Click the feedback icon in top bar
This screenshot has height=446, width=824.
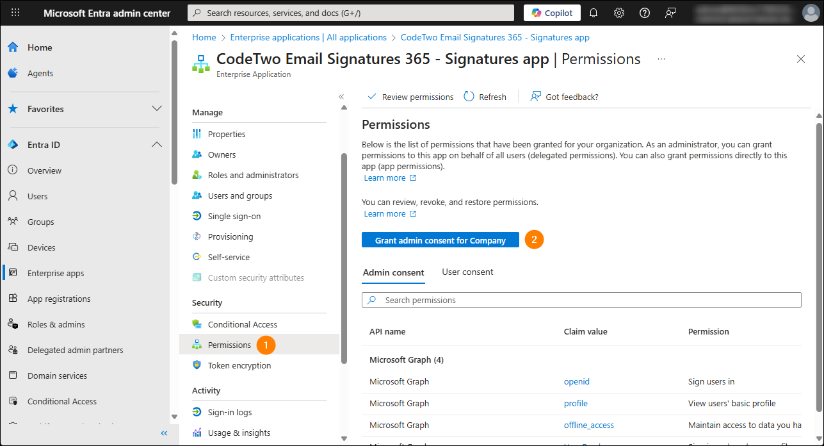670,13
